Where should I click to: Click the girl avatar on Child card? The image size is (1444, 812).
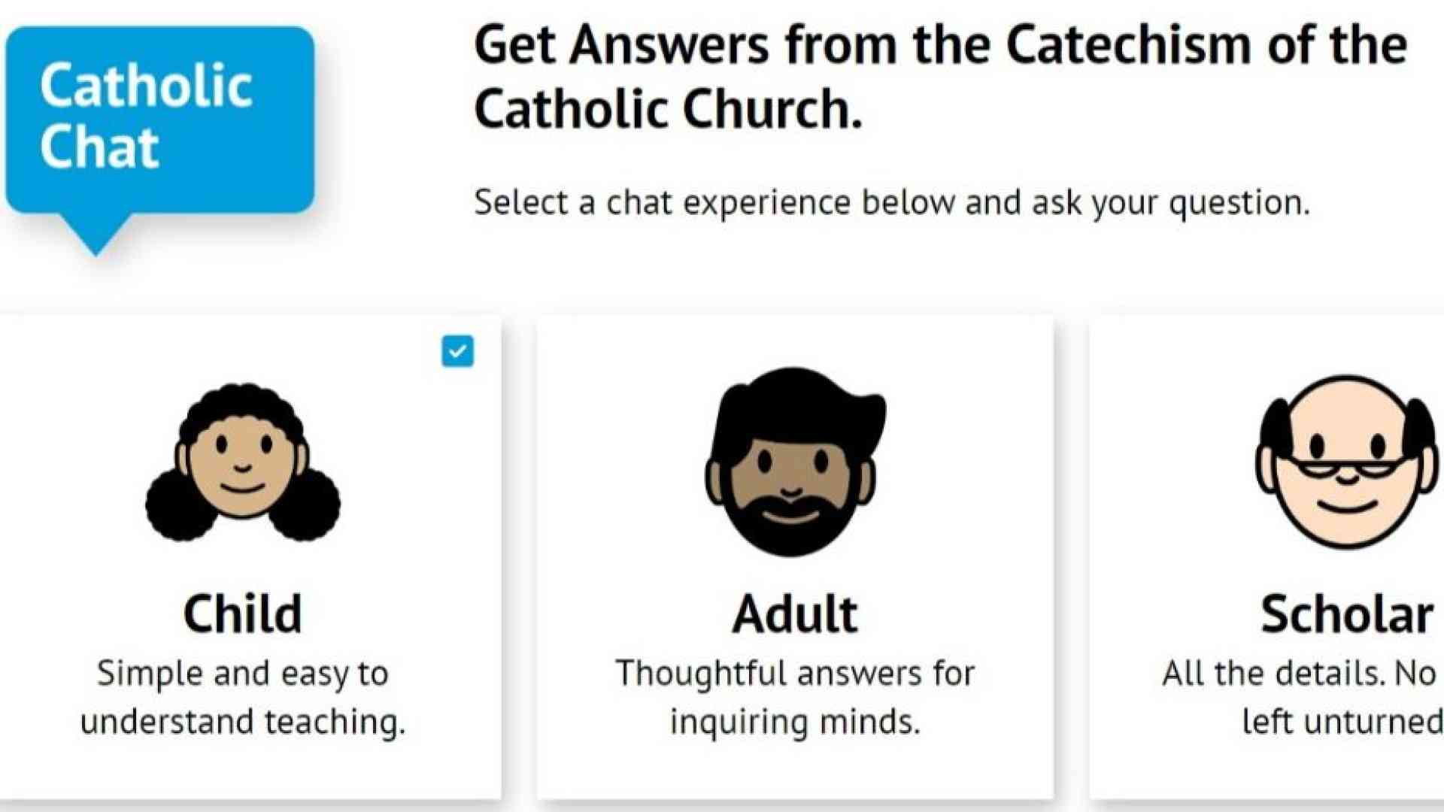click(x=242, y=463)
